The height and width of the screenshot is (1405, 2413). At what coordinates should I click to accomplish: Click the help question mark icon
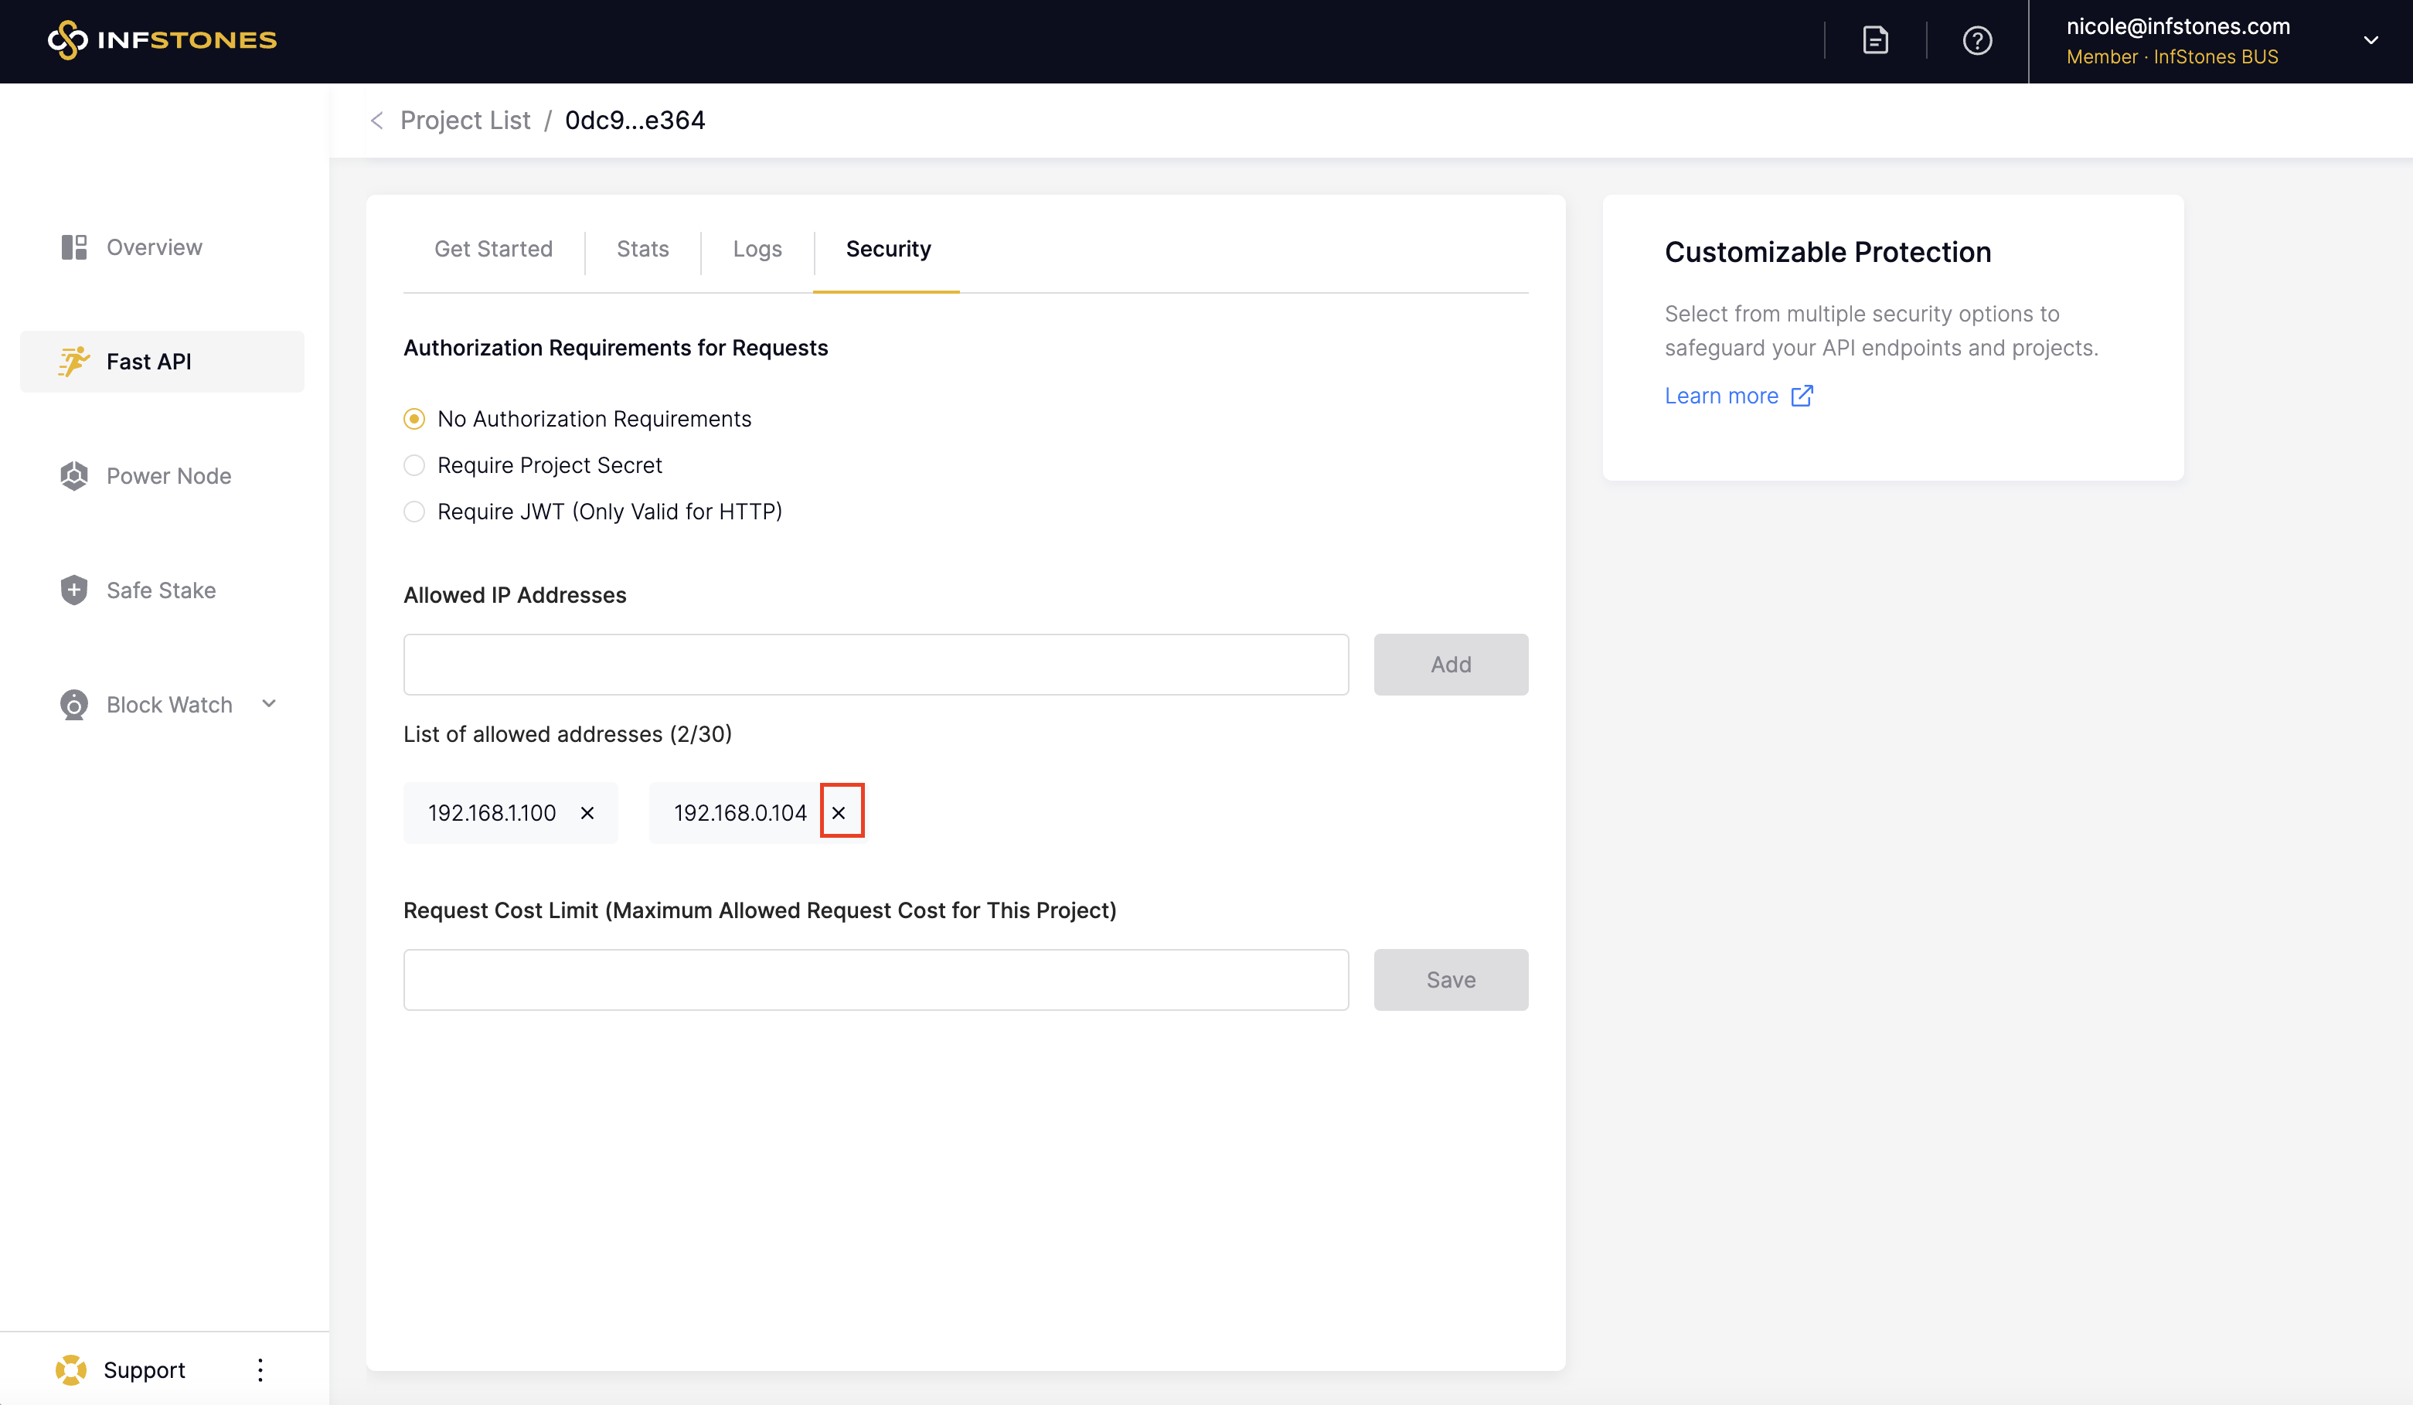coord(1976,40)
